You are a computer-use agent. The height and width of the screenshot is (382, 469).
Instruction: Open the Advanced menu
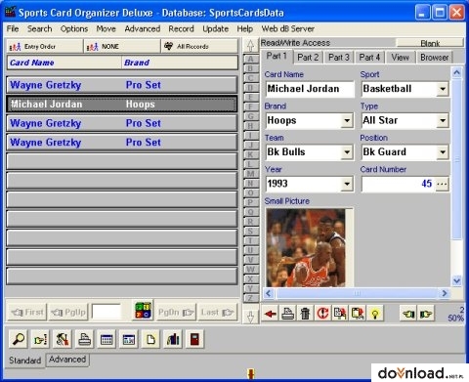click(143, 28)
